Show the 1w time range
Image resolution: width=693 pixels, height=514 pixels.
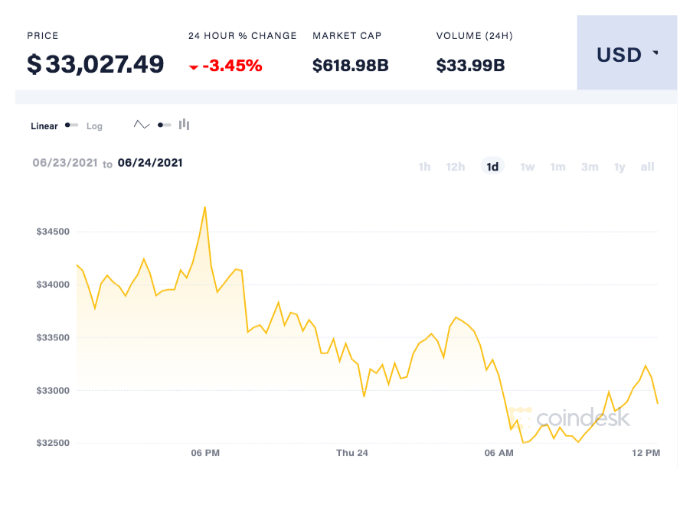[528, 167]
